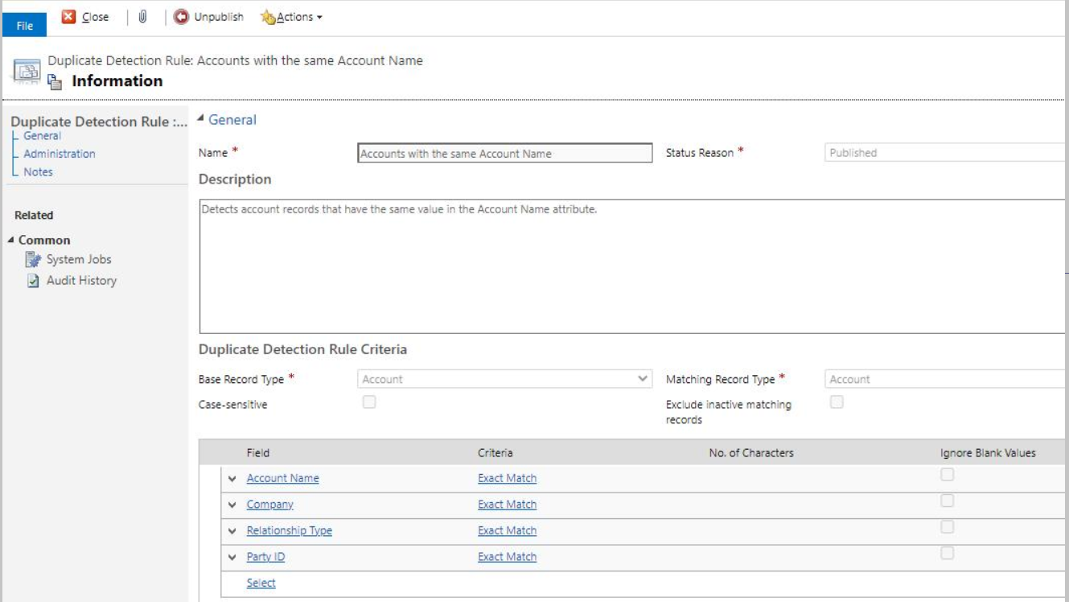Viewport: 1069px width, 602px height.
Task: Click the Relationship Type field link
Action: 289,530
